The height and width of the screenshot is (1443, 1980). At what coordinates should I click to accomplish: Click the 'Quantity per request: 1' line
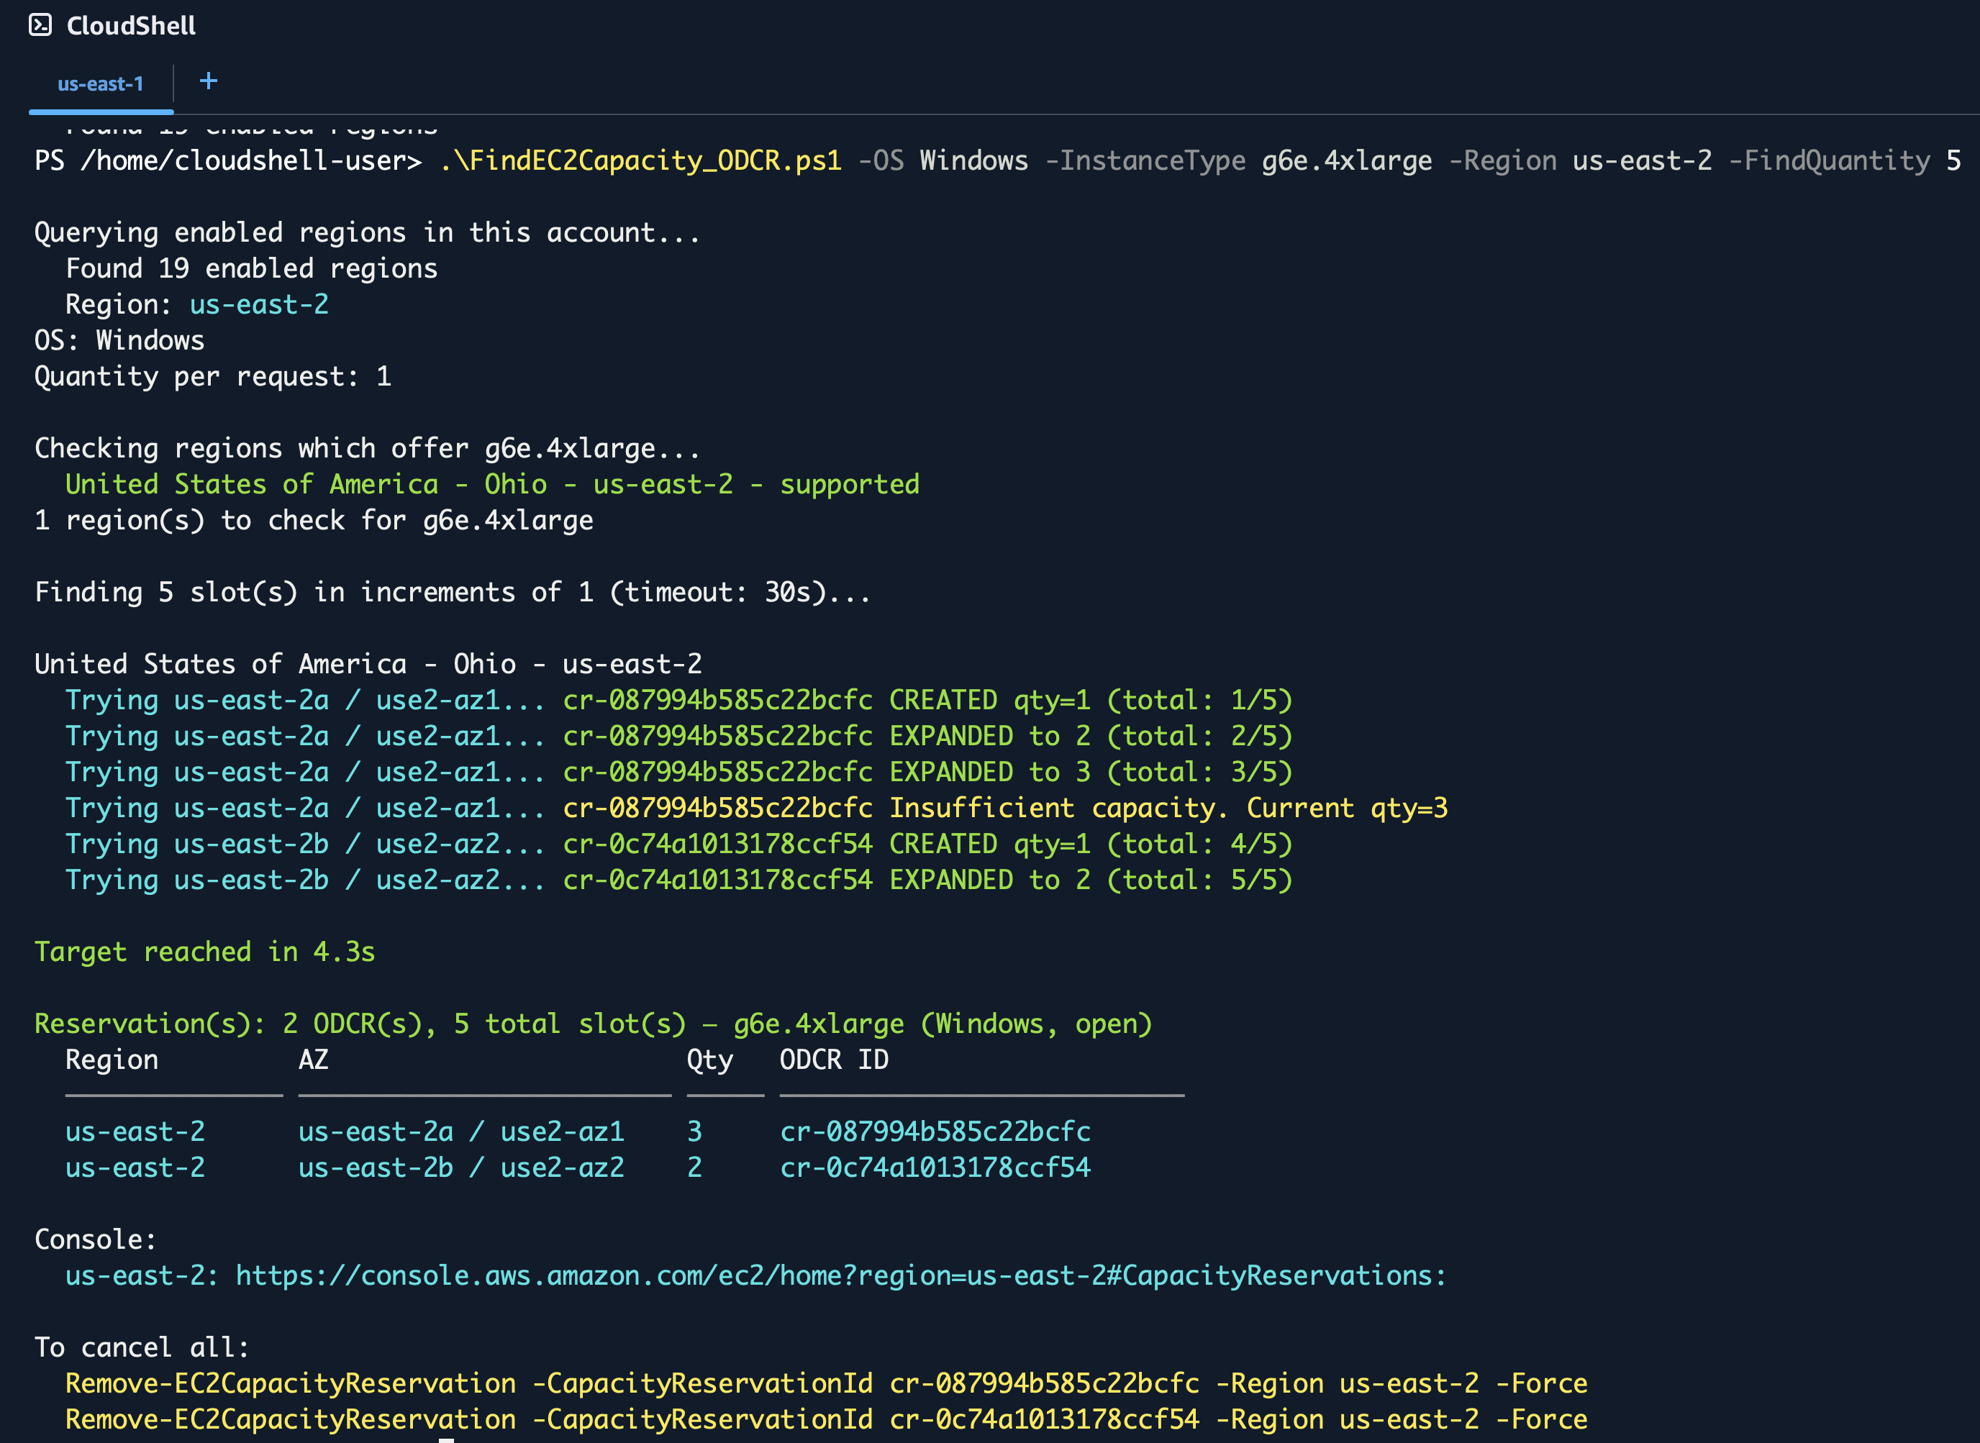[x=213, y=376]
